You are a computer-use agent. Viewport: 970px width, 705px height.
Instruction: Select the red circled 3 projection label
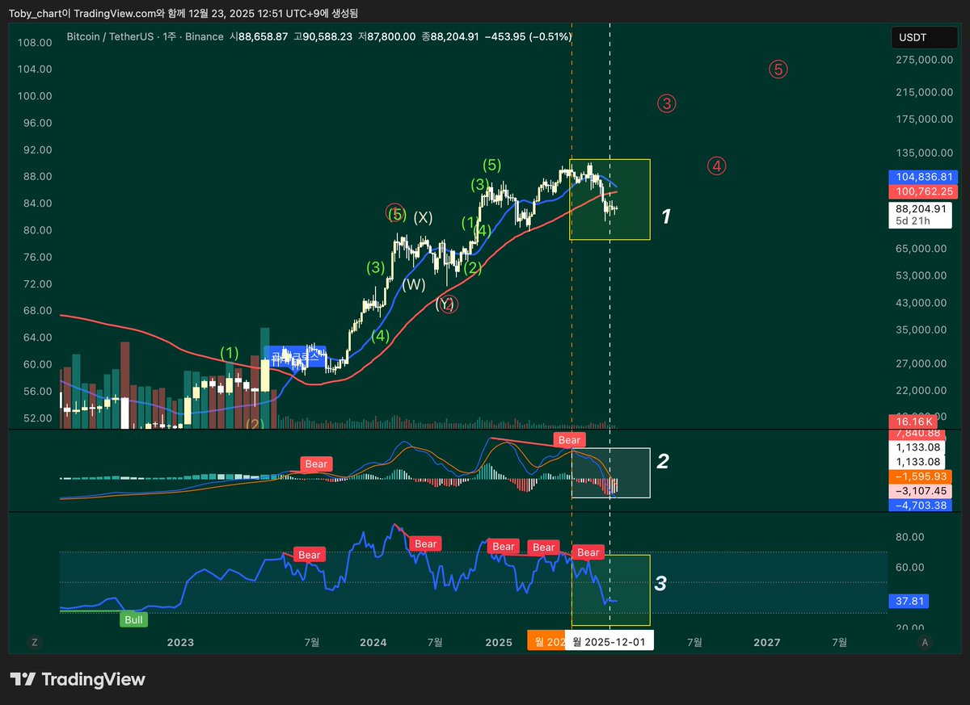point(666,103)
